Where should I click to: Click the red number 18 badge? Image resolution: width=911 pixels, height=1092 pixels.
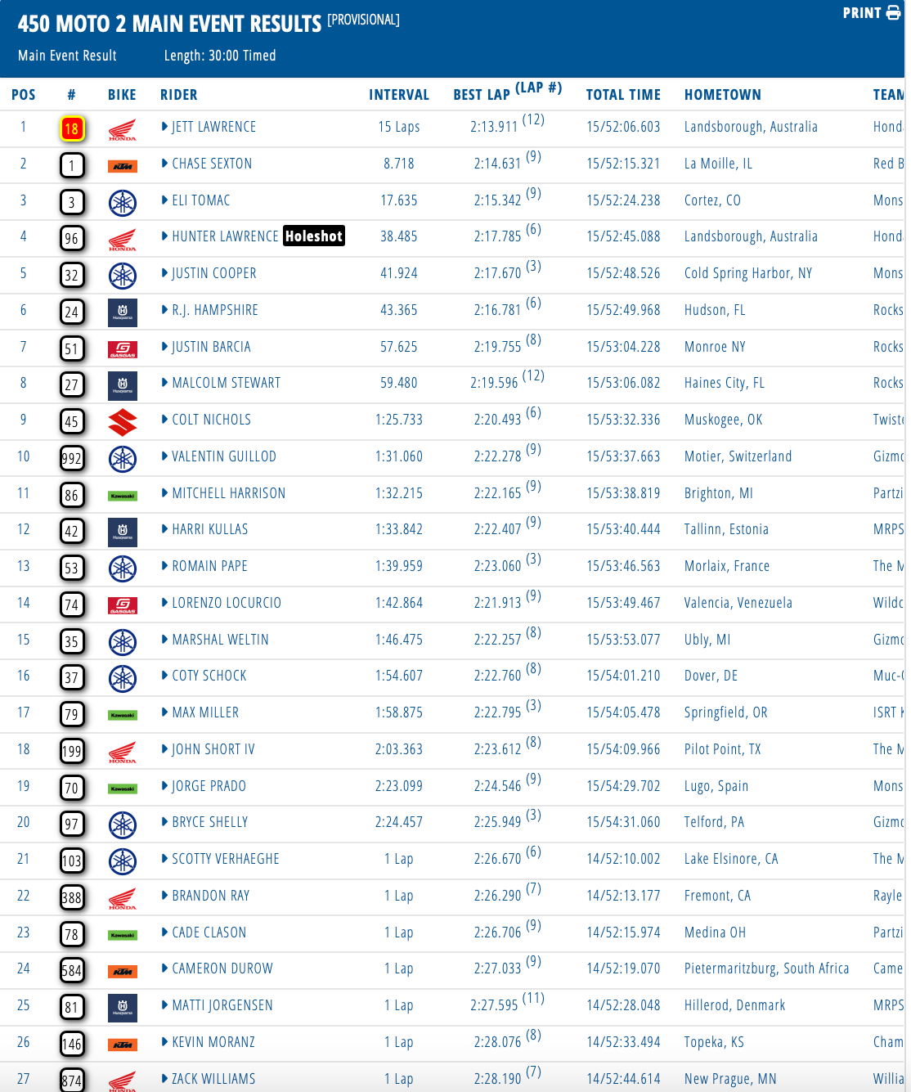(x=72, y=128)
